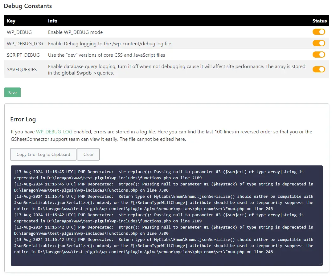This screenshot has width=332, height=276.
Task: Click the Key column header
Action: [x=11, y=21]
